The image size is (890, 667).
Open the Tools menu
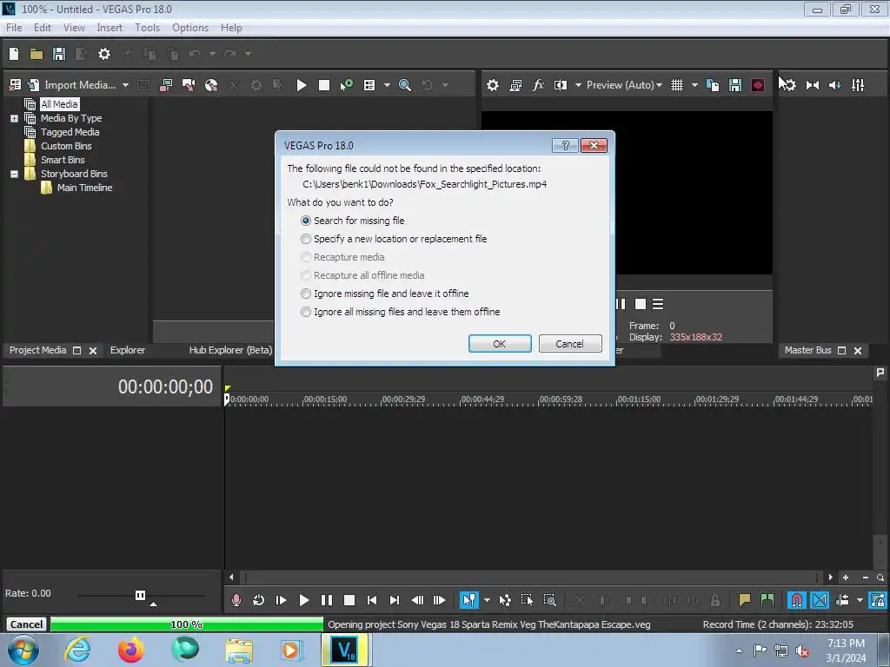click(x=147, y=28)
